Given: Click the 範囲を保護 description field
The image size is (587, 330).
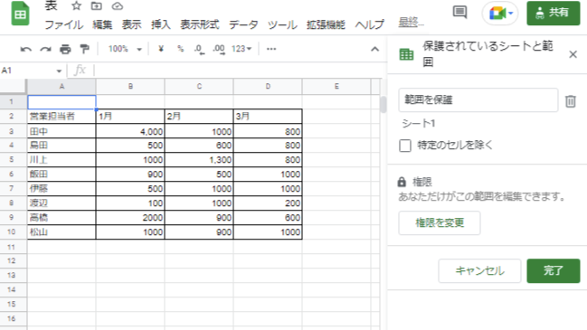Looking at the screenshot, I should [478, 99].
